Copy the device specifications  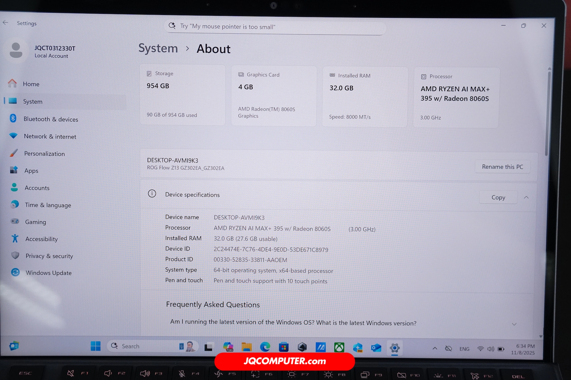tap(498, 197)
